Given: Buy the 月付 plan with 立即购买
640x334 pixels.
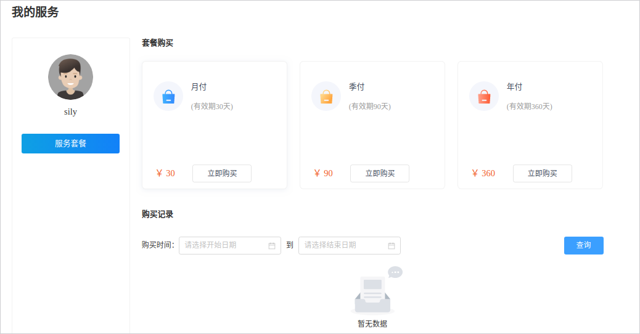Looking at the screenshot, I should [222, 173].
